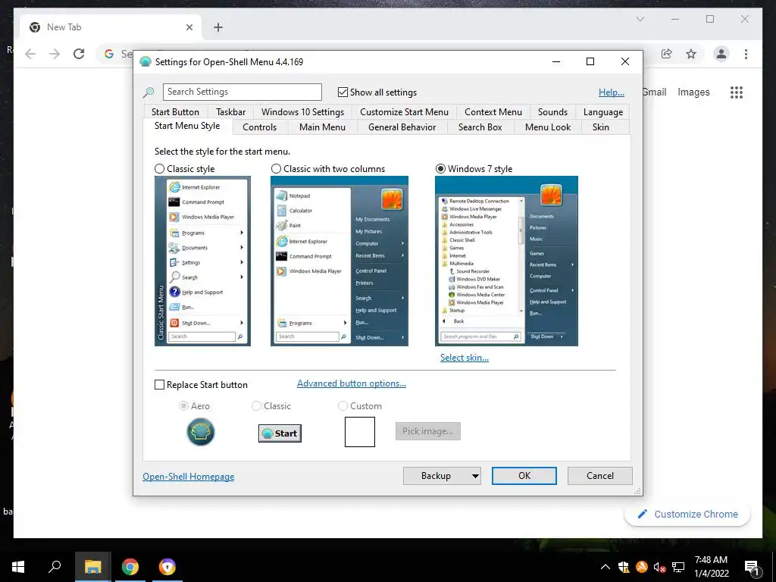Click the orange tray icon
Image resolution: width=776 pixels, height=582 pixels.
[641, 567]
